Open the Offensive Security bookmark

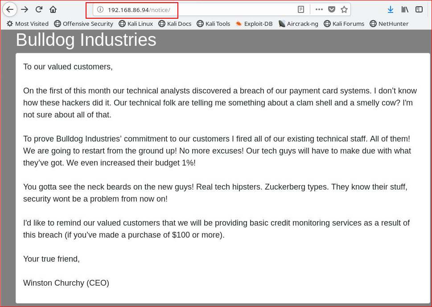pos(83,24)
